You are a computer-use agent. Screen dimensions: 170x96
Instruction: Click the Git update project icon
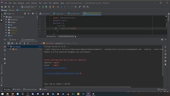coord(61,7)
